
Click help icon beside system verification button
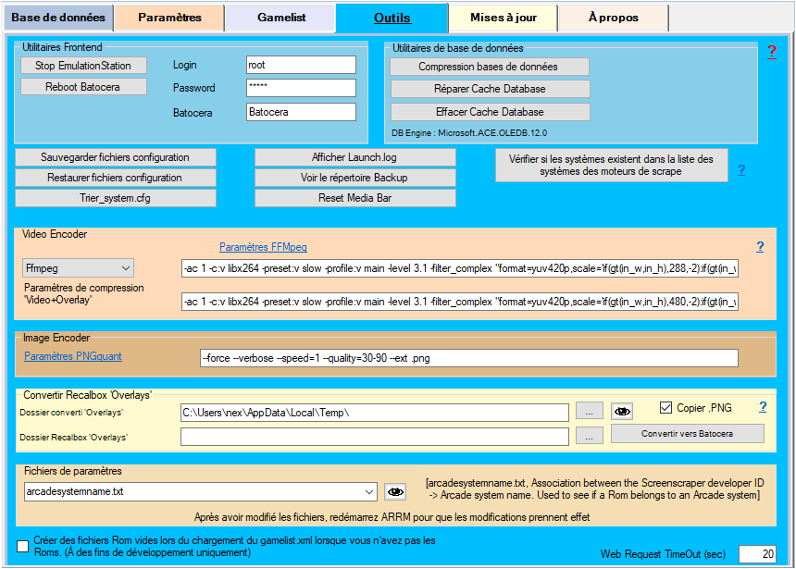740,170
